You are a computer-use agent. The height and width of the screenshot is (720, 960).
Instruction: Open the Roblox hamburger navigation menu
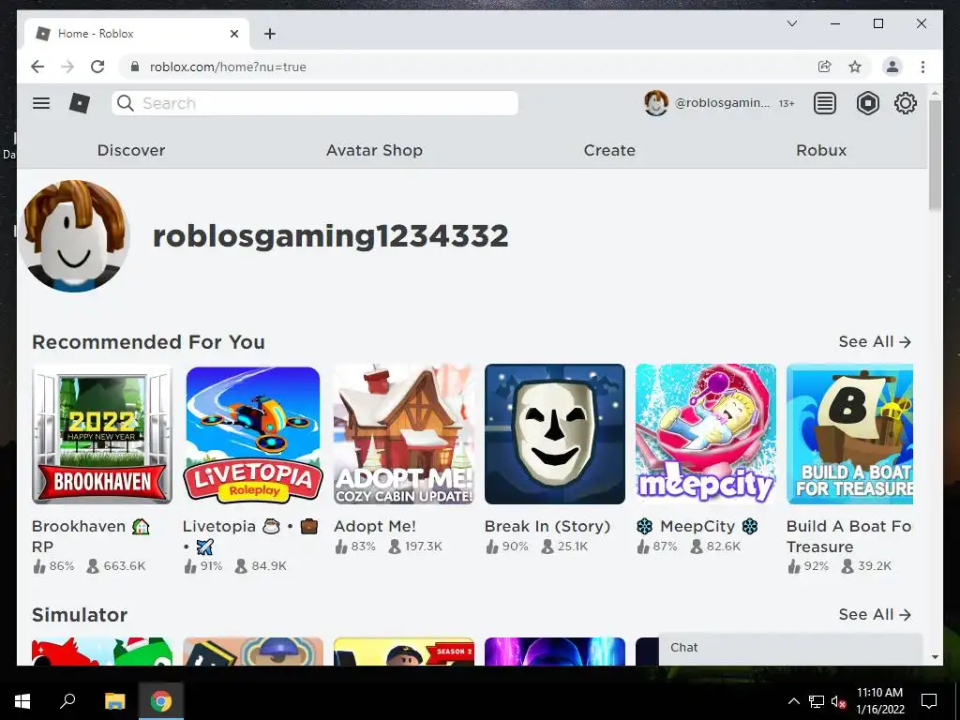(x=41, y=103)
